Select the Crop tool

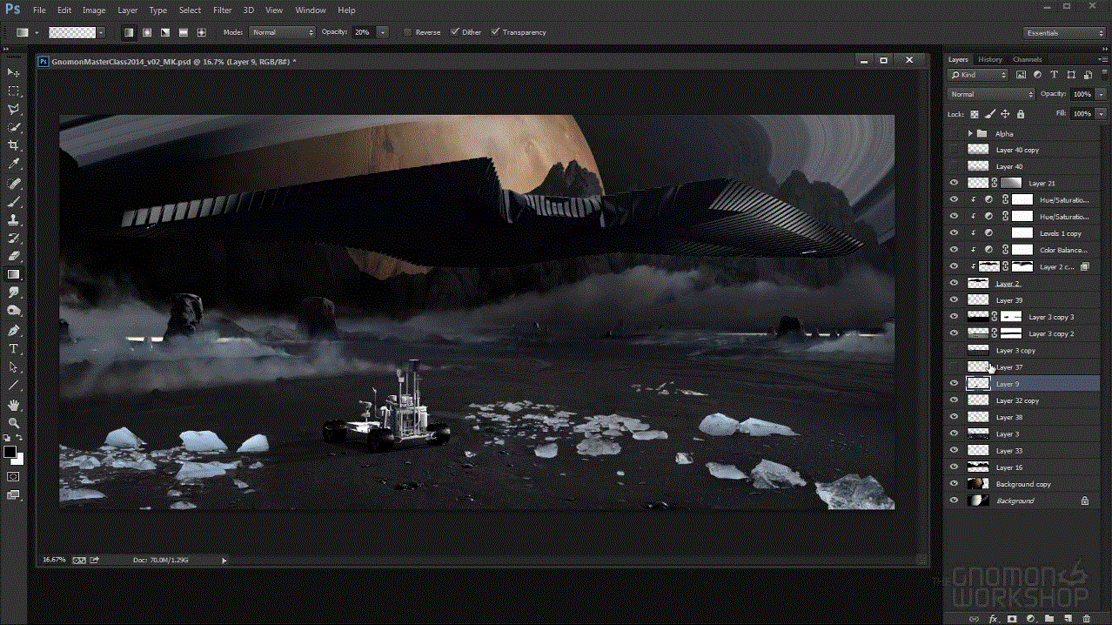pyautogui.click(x=13, y=145)
